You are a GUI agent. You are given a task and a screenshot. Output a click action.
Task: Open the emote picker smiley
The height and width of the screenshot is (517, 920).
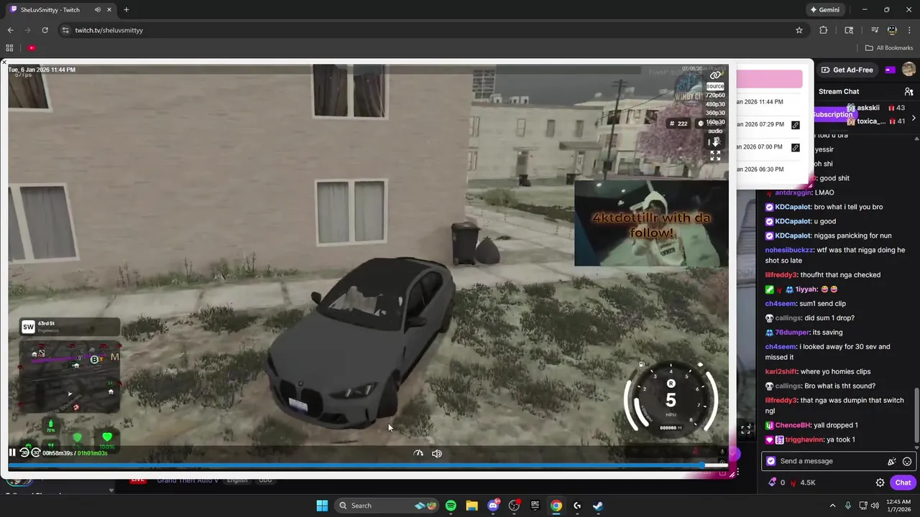tap(907, 462)
